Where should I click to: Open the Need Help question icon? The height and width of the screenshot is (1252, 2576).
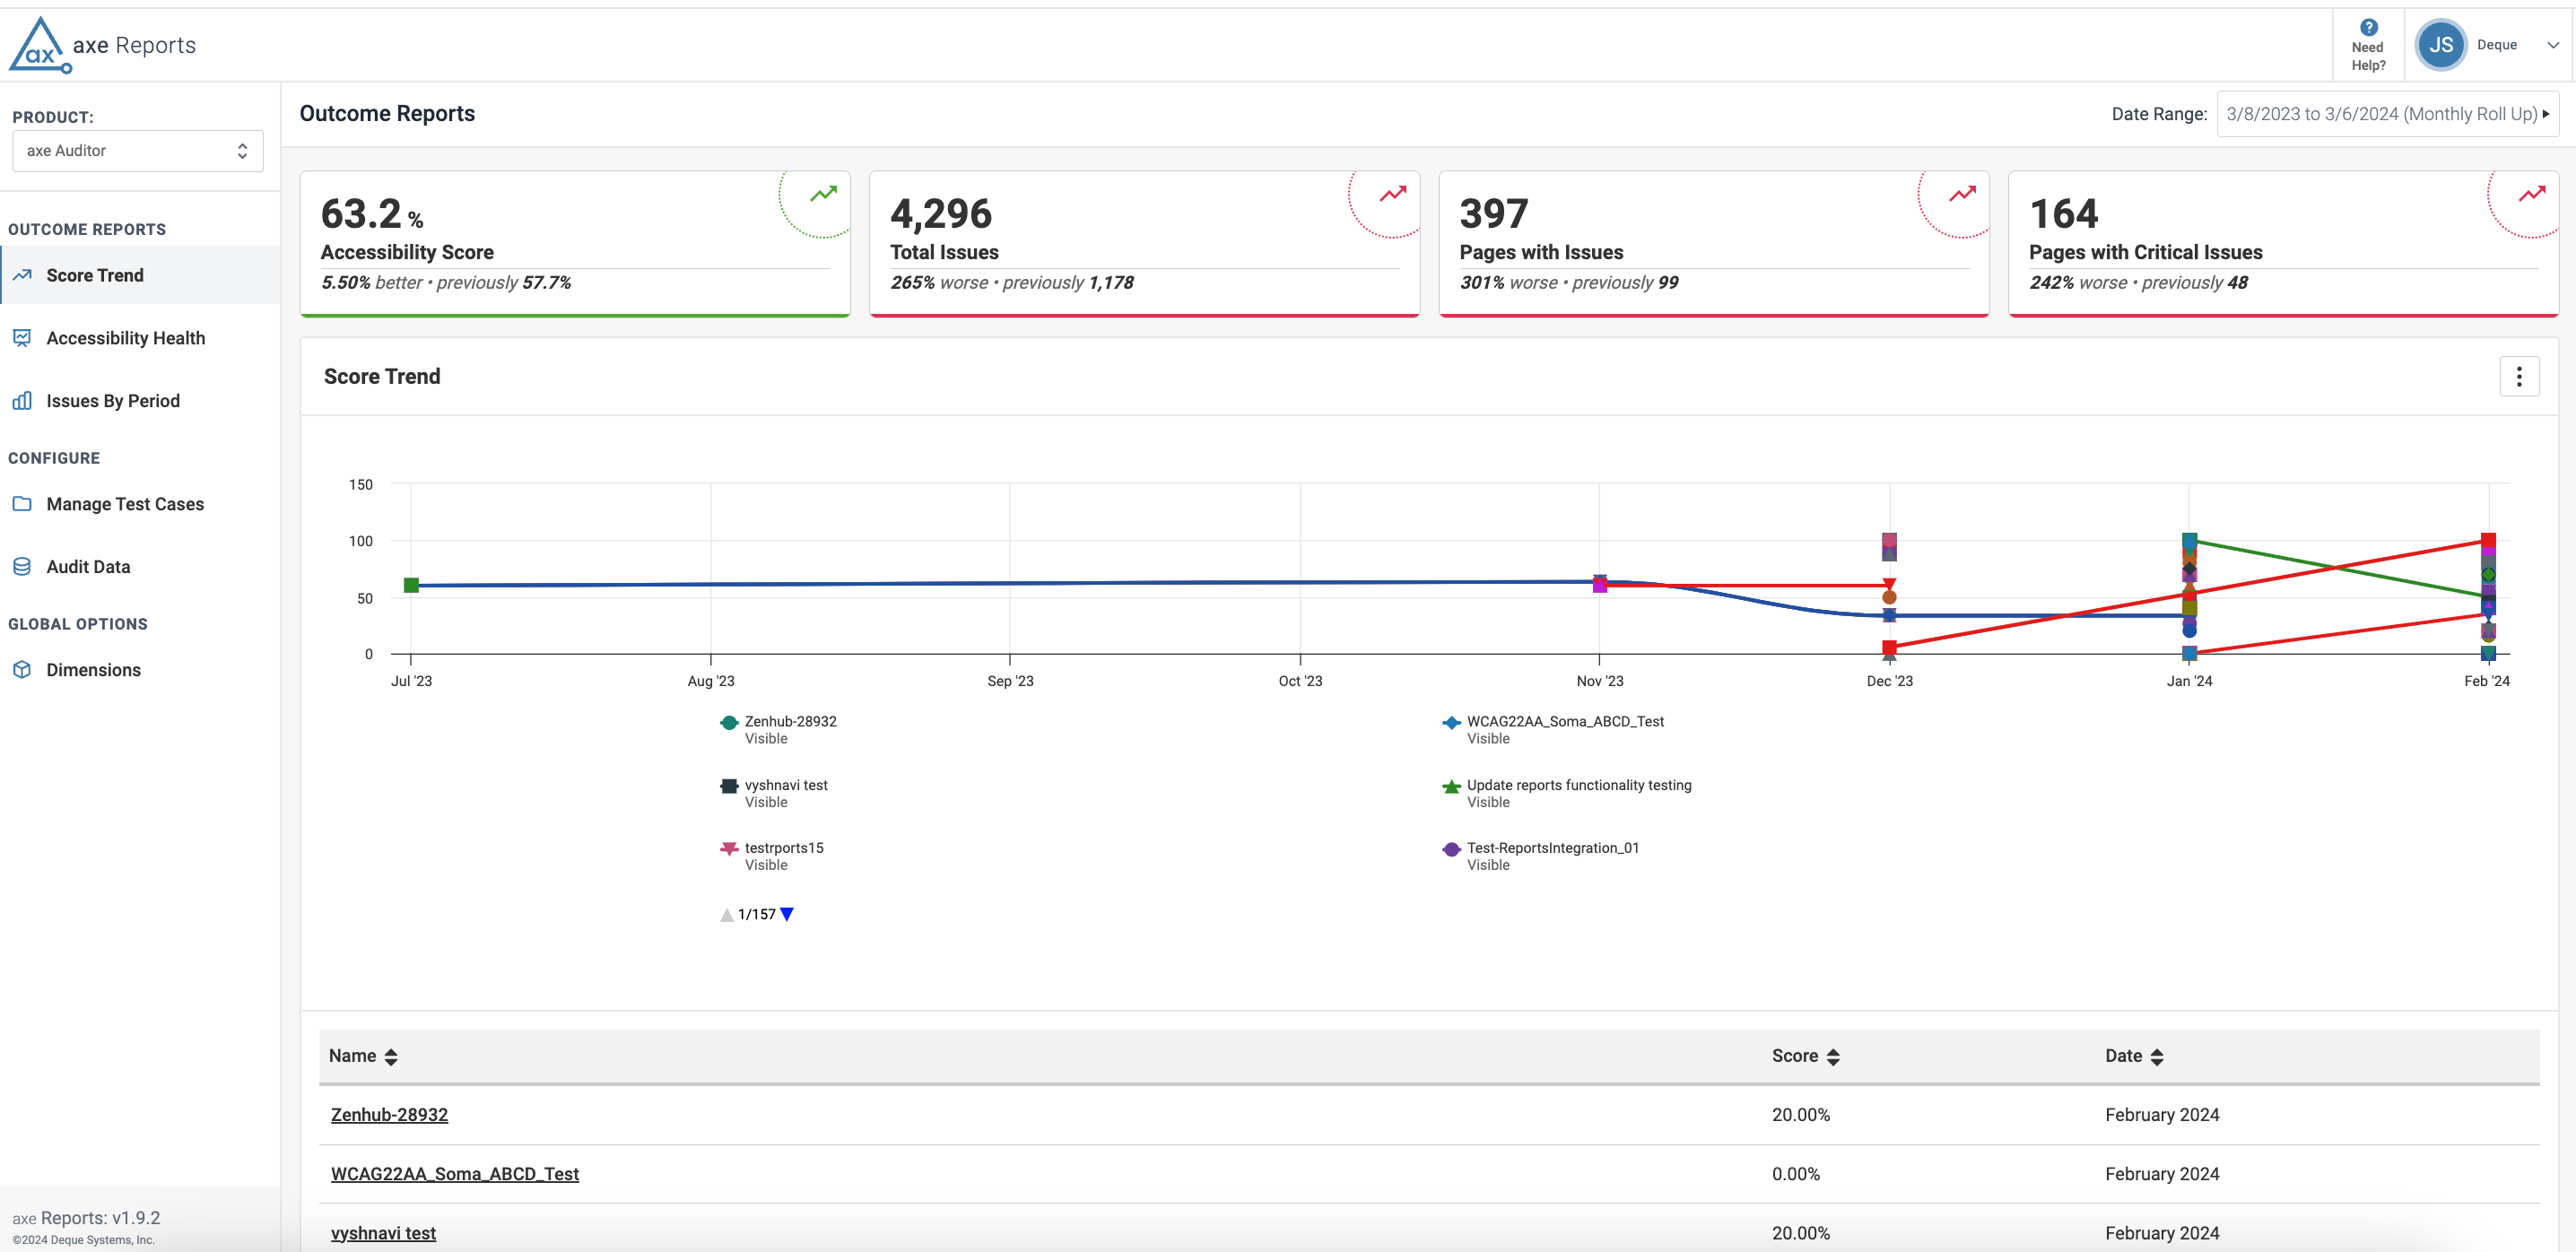click(x=2368, y=28)
